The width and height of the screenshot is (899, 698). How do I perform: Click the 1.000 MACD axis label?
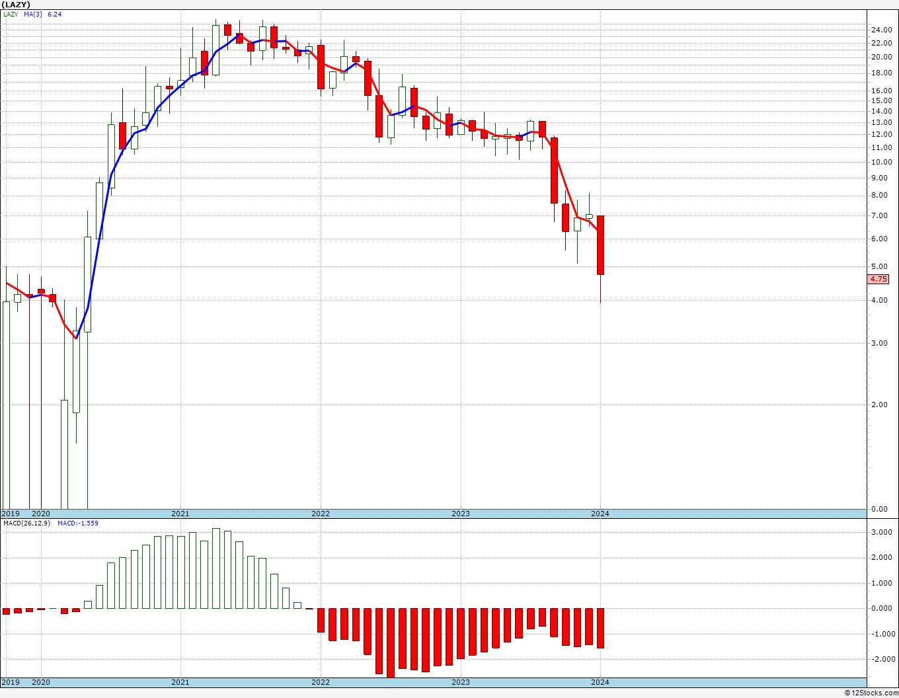coord(883,583)
